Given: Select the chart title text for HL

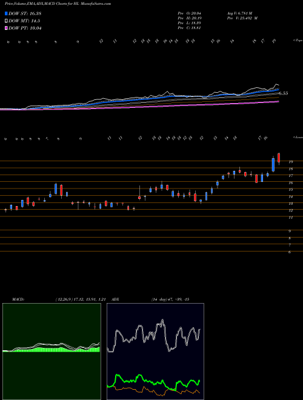Looking at the screenshot, I should pos(58,4).
